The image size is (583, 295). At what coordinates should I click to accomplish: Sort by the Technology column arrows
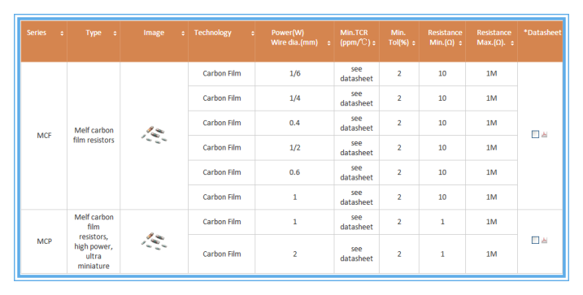pos(252,33)
